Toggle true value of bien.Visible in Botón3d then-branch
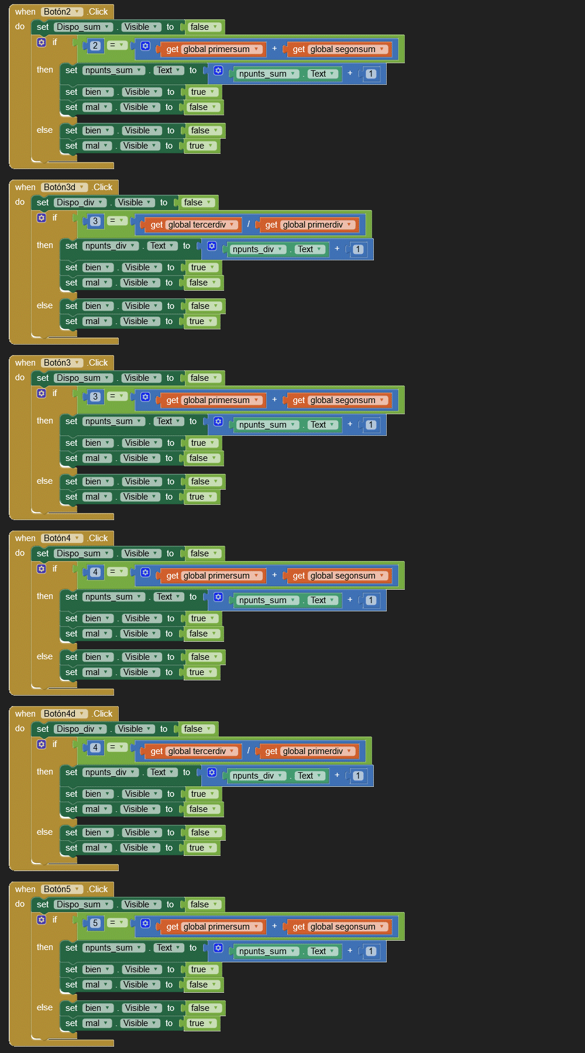Viewport: 585px width, 1053px height. [202, 267]
